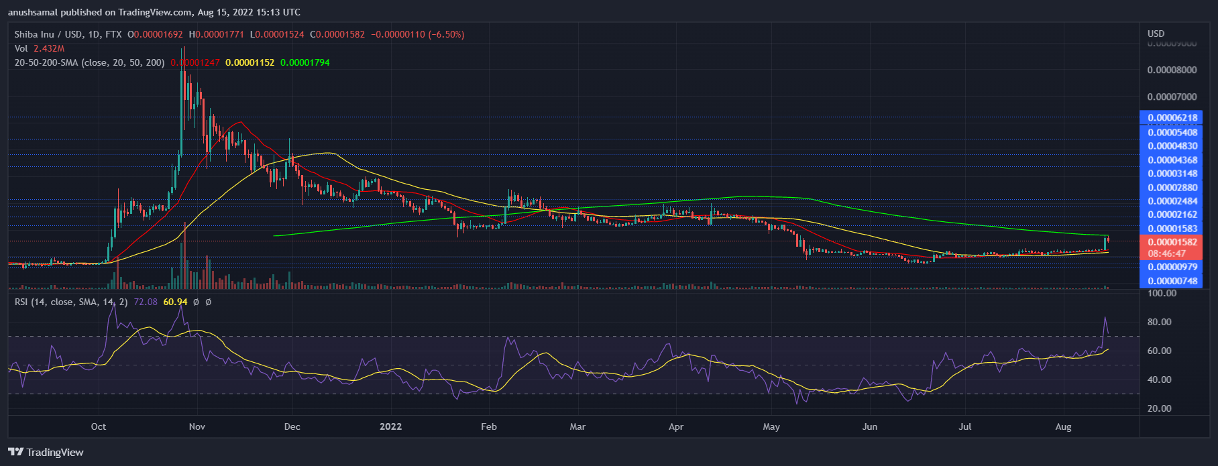Click the USD currency label on price axis
The height and width of the screenshot is (466, 1218).
click(1156, 34)
